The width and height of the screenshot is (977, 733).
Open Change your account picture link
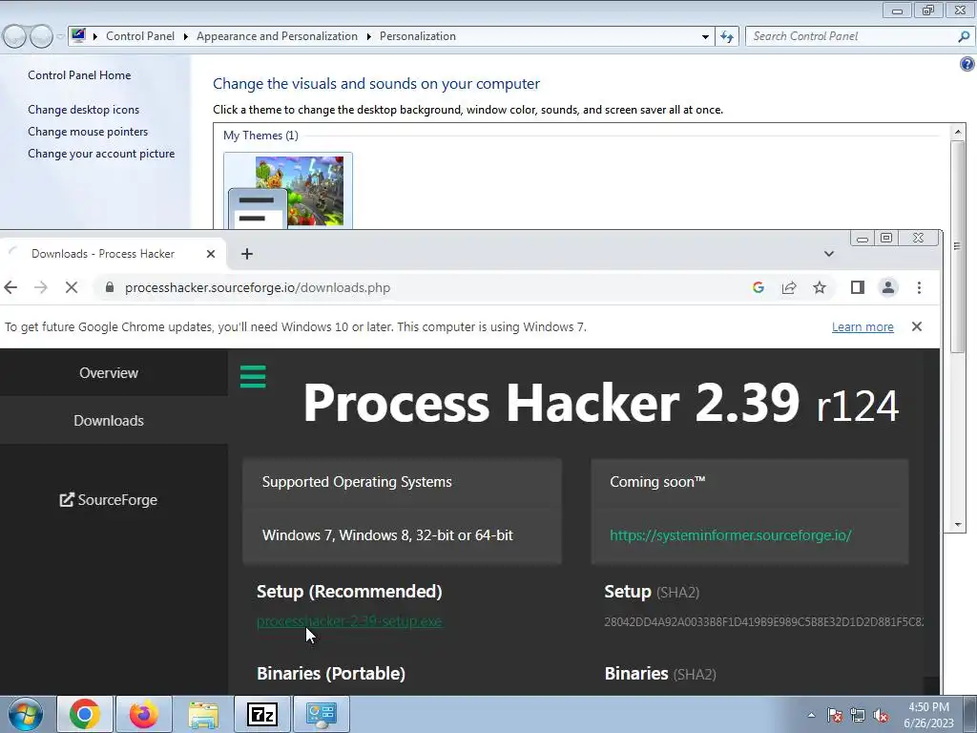tap(101, 154)
